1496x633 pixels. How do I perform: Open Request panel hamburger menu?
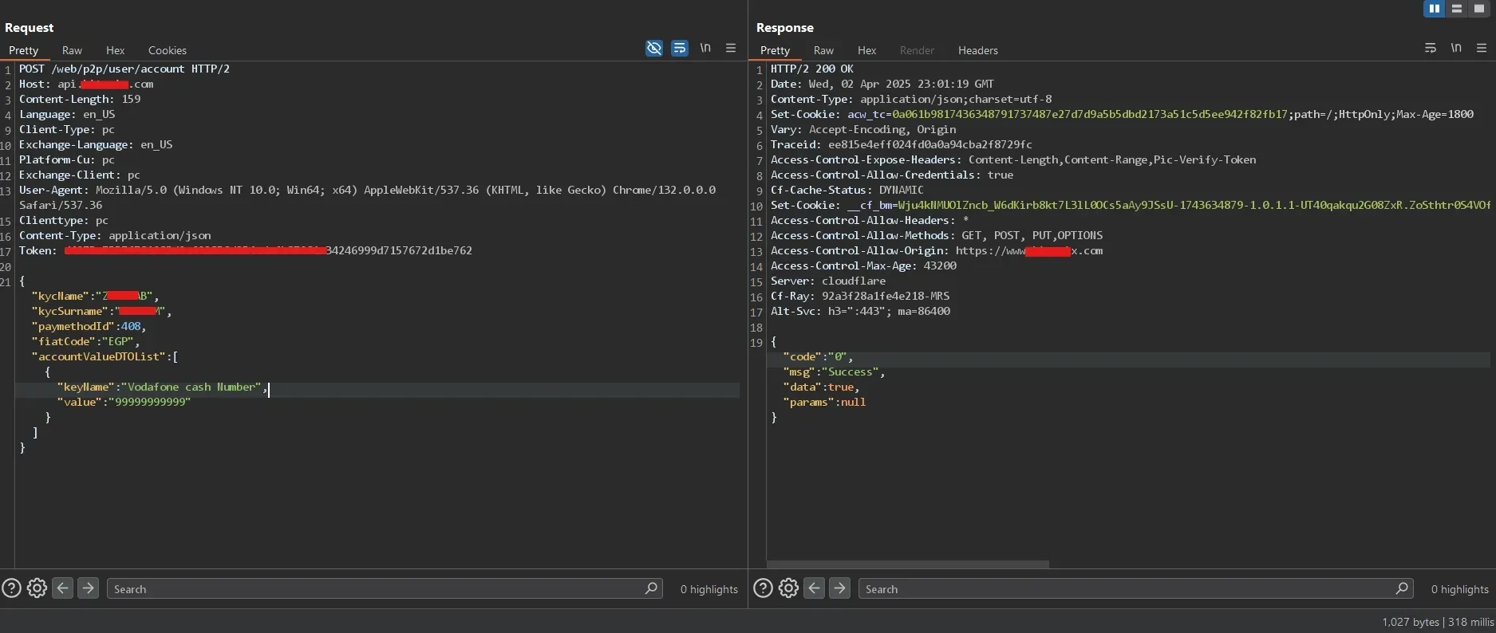(731, 49)
